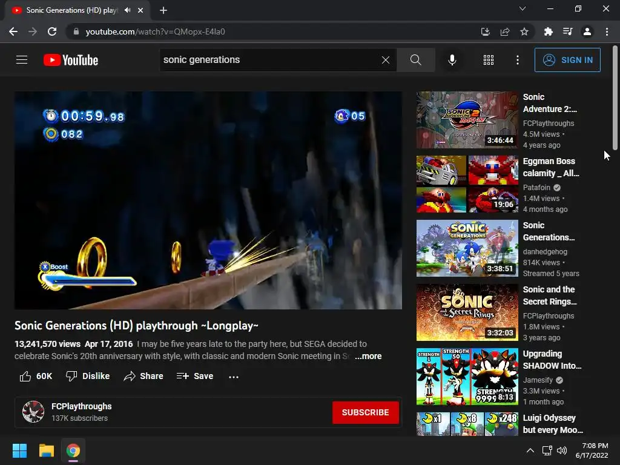The height and width of the screenshot is (465, 620).
Task: Click 'Sonic Adventure 2:...' video title
Action: pyautogui.click(x=550, y=103)
